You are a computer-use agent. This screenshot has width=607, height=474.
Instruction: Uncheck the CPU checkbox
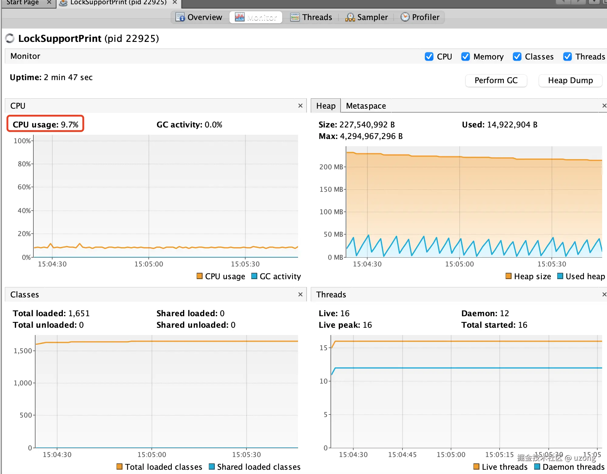[x=429, y=56]
